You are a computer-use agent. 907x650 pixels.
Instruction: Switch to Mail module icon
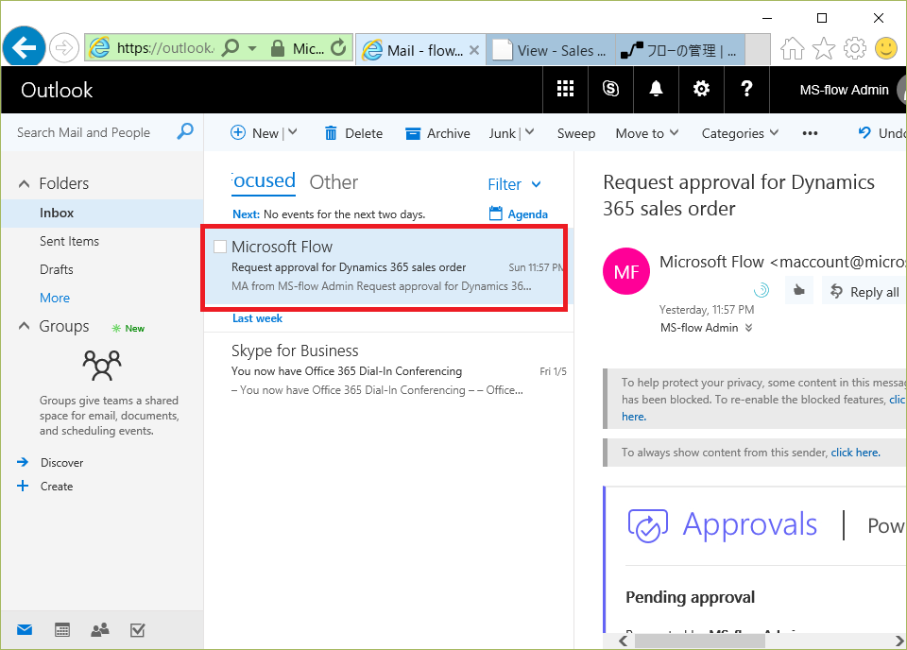tap(25, 630)
